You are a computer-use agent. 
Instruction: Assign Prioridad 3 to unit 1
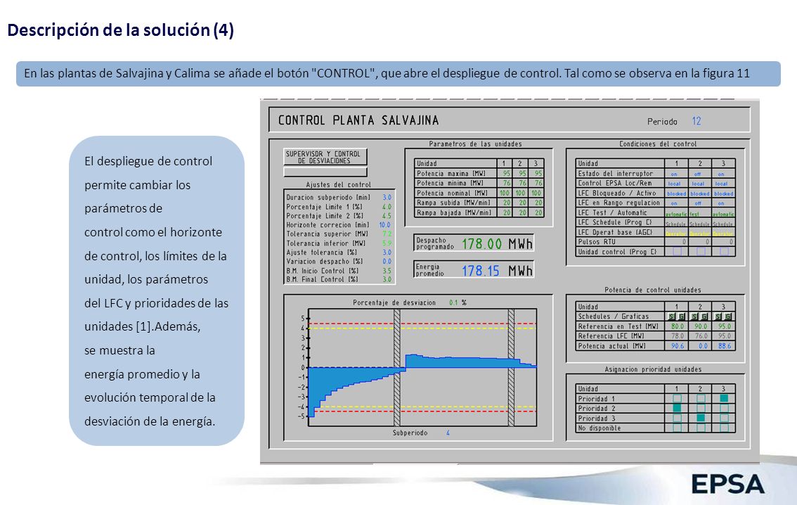pos(677,418)
